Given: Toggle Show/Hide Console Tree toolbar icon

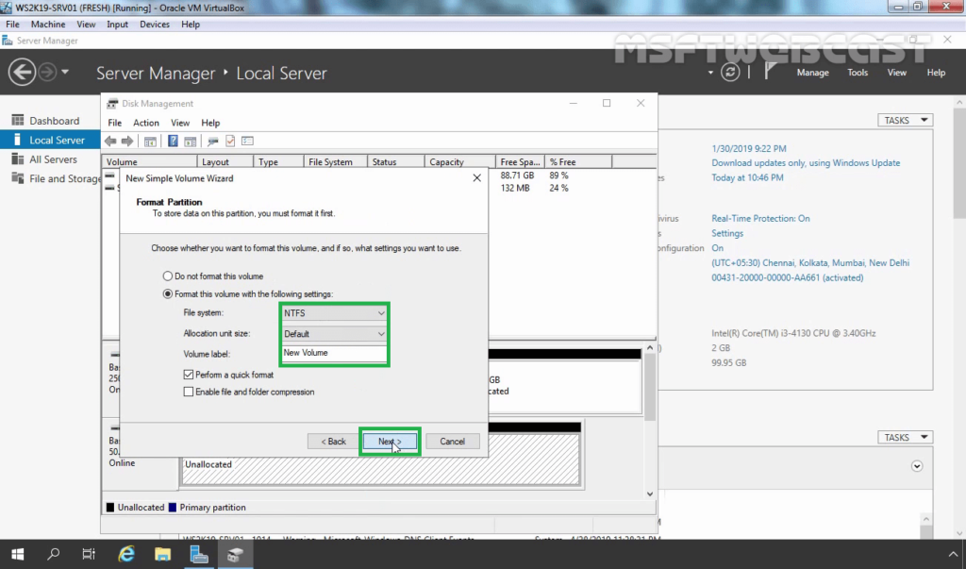Looking at the screenshot, I should (150, 142).
